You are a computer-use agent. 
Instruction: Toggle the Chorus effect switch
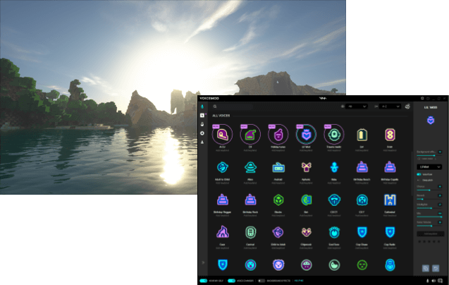point(440,187)
